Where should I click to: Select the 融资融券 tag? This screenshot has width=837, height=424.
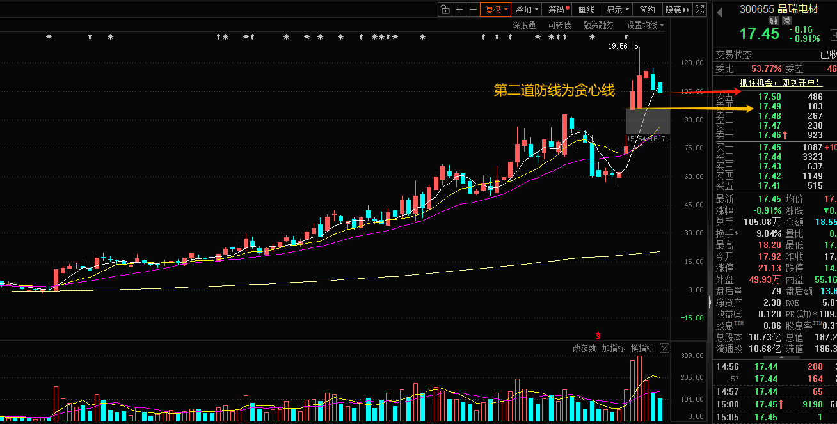(598, 26)
